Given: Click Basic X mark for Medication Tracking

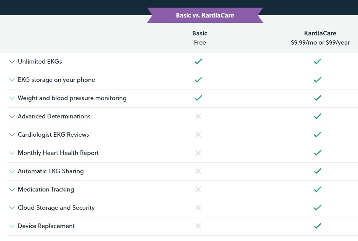Looking at the screenshot, I should (198, 189).
